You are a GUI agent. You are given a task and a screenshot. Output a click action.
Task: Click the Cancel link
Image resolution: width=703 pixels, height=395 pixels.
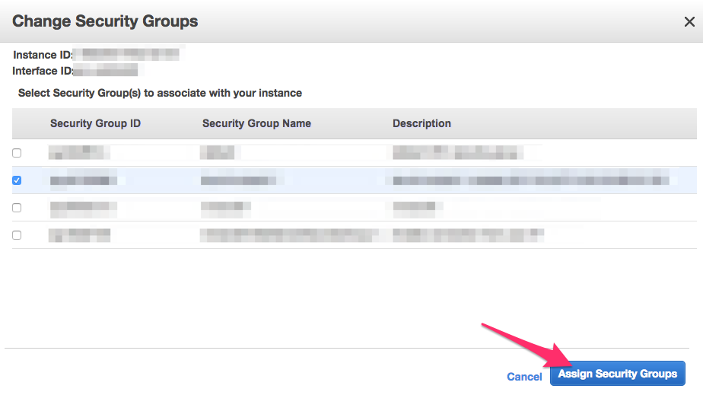(524, 377)
